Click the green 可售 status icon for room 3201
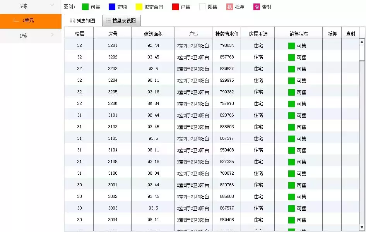This screenshot has height=232, width=366. click(x=291, y=45)
